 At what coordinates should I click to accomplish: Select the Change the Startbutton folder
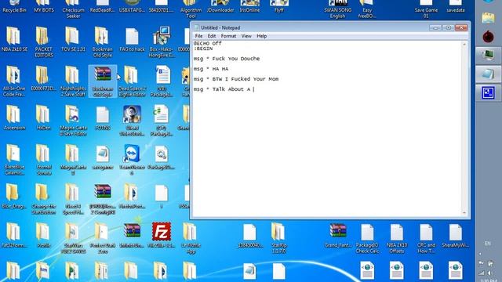click(44, 199)
